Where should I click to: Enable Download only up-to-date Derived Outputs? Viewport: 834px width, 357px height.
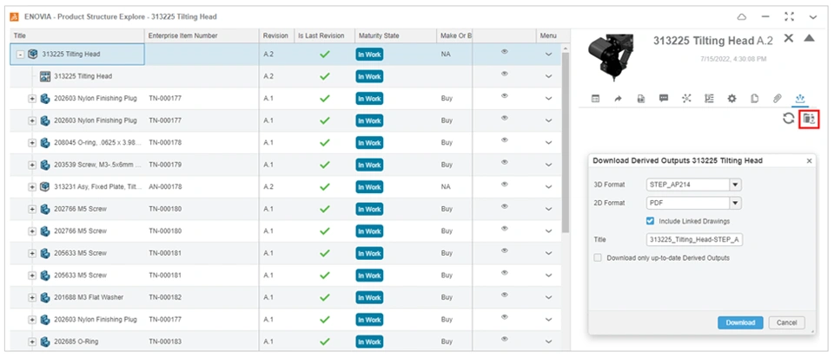coord(597,257)
